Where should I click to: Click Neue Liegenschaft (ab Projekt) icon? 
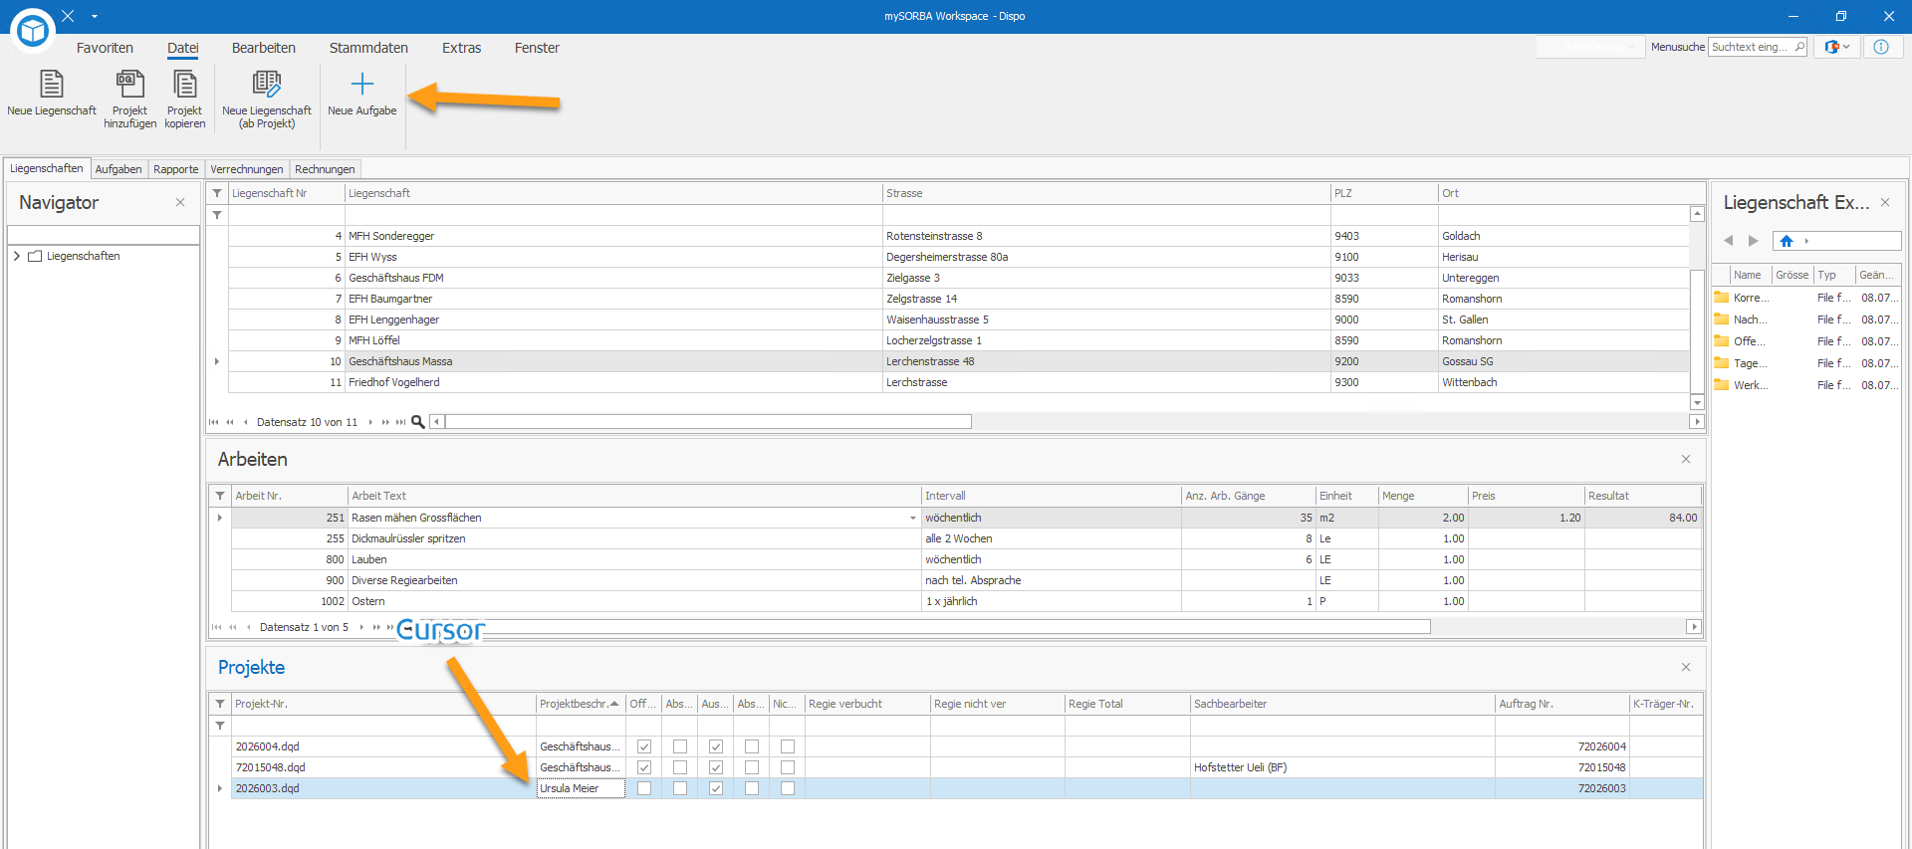(x=267, y=84)
